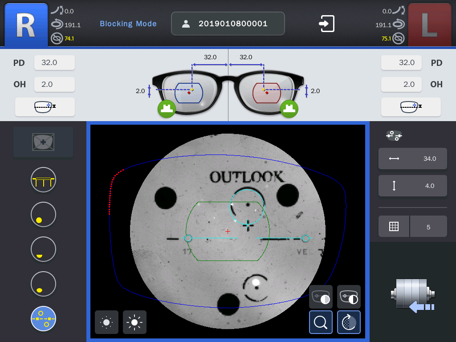456x342 pixels.
Task: Click the Blocking Mode label
Action: [x=128, y=24]
